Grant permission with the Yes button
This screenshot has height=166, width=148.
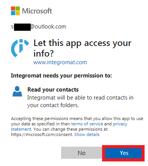pos(123,153)
